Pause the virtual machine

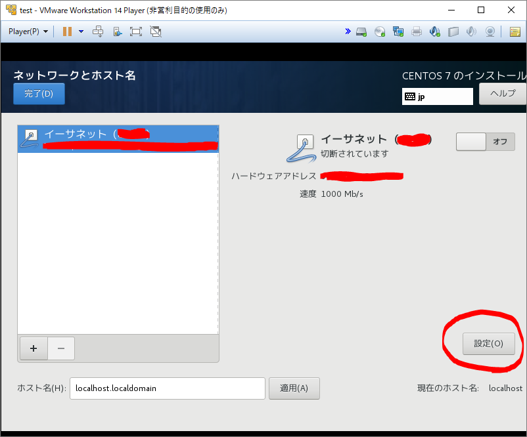point(67,31)
